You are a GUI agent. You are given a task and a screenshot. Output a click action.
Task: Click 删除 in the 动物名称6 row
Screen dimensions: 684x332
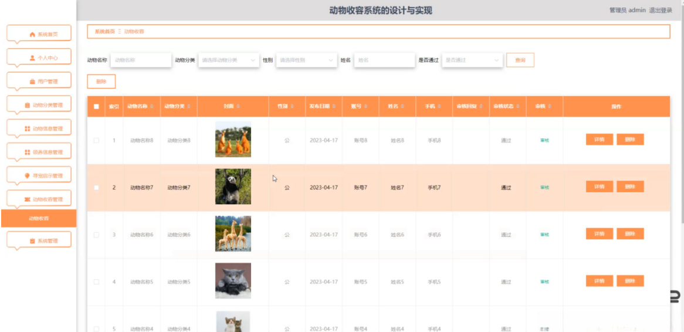pyautogui.click(x=631, y=234)
